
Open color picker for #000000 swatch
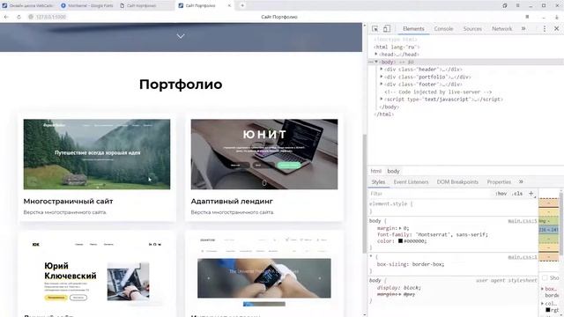click(400, 240)
